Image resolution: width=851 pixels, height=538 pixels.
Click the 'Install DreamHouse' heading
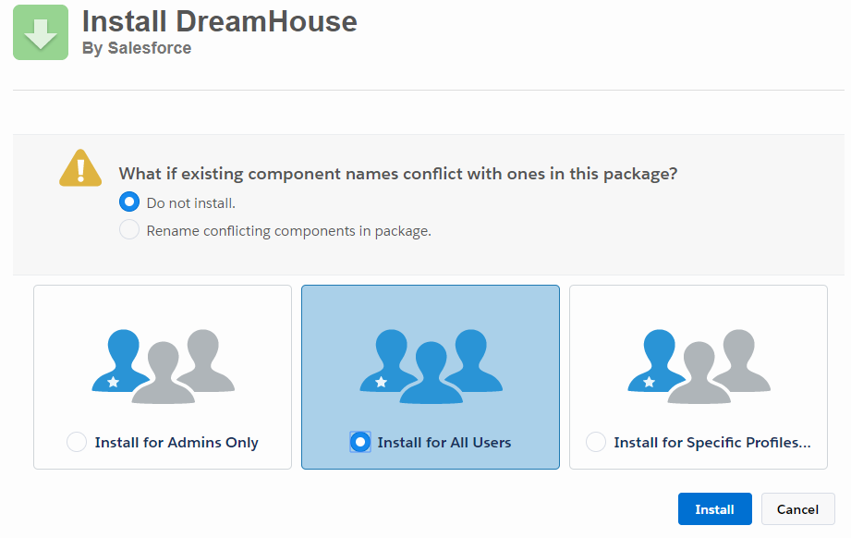click(220, 21)
